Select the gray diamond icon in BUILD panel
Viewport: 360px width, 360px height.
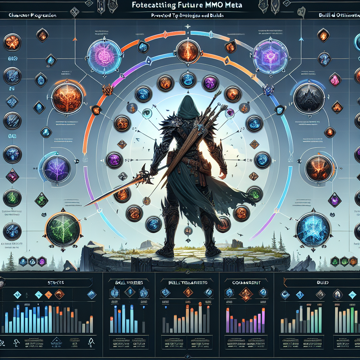point(320,294)
